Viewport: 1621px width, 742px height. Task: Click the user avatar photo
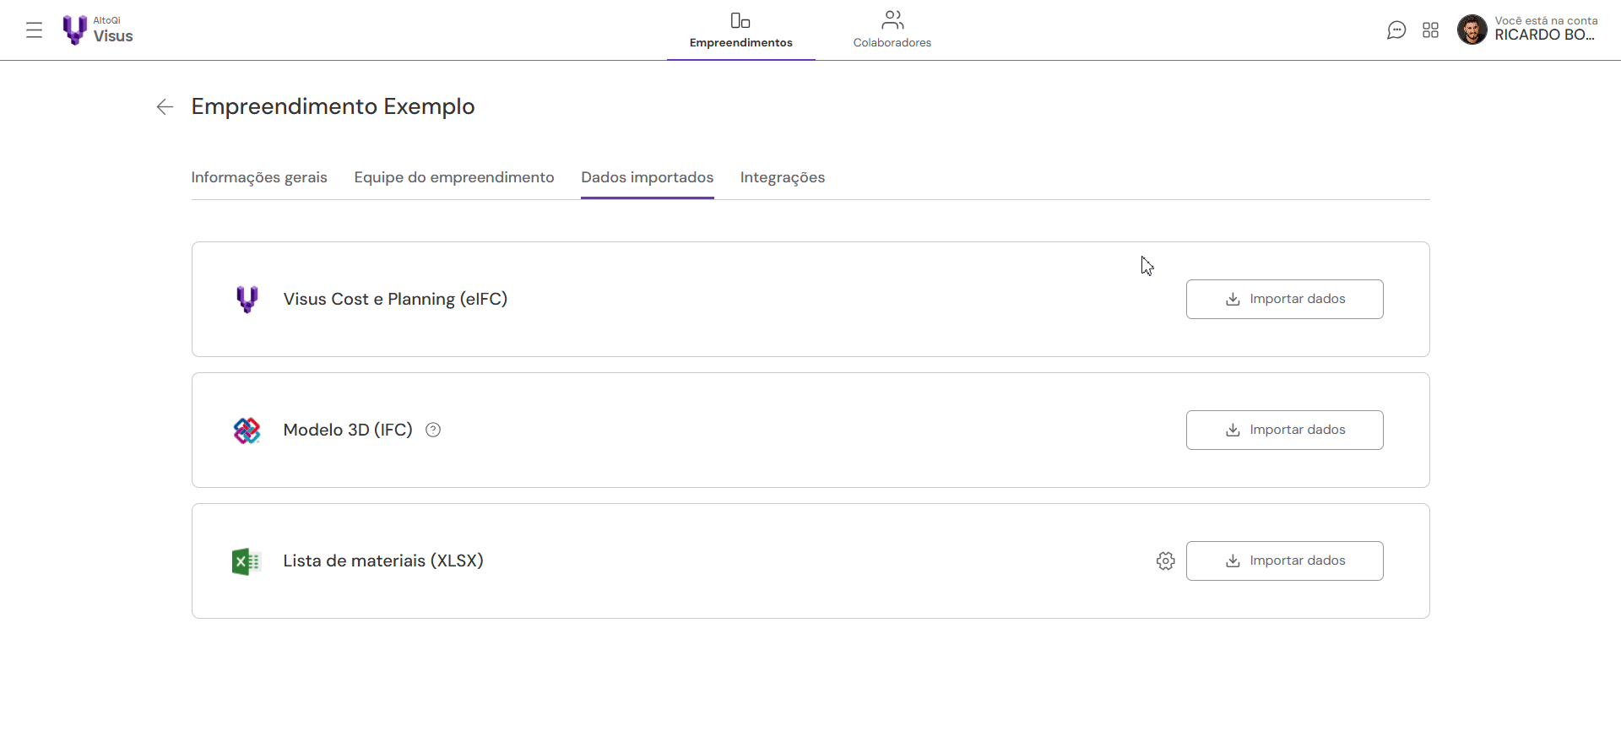coord(1472,30)
